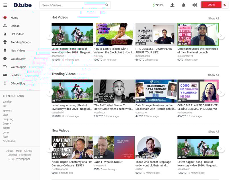Open Watch Later in the sidebar menu
This screenshot has height=180, width=230.
point(18,59)
